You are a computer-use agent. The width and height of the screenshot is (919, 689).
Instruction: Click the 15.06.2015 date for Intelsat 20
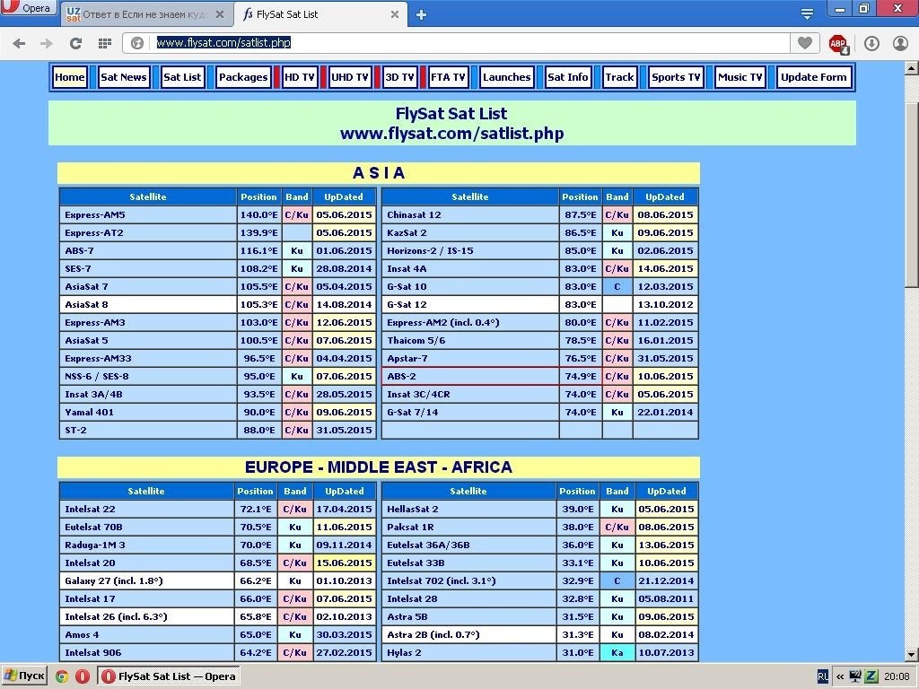344,563
